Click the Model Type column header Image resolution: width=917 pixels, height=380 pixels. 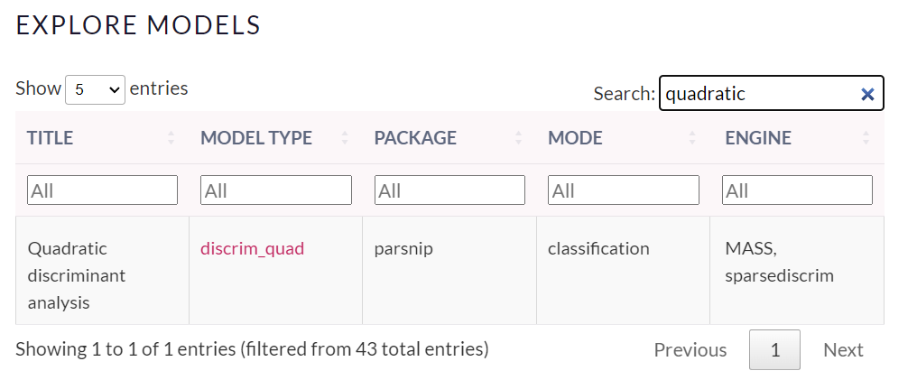click(256, 138)
